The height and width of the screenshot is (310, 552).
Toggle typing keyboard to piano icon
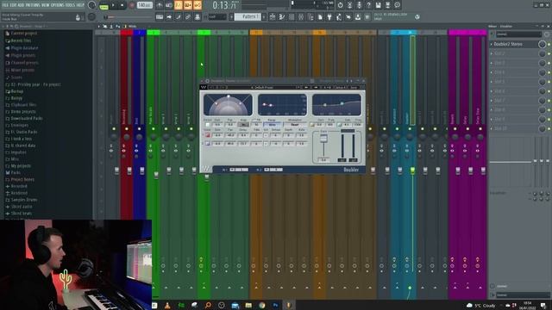[x=160, y=17]
